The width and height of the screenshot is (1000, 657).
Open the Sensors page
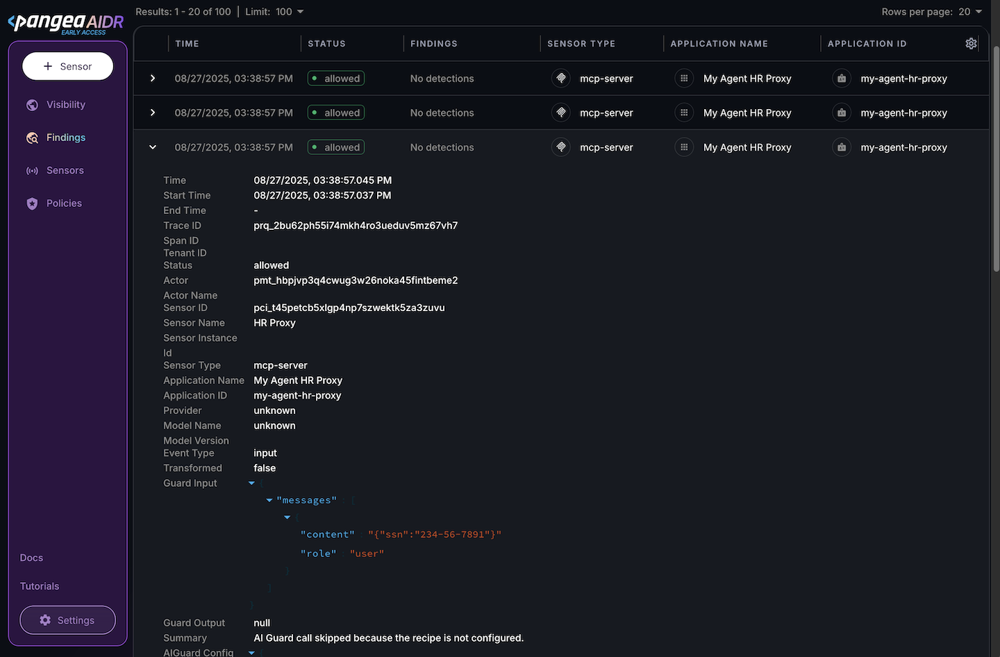pyautogui.click(x=65, y=170)
